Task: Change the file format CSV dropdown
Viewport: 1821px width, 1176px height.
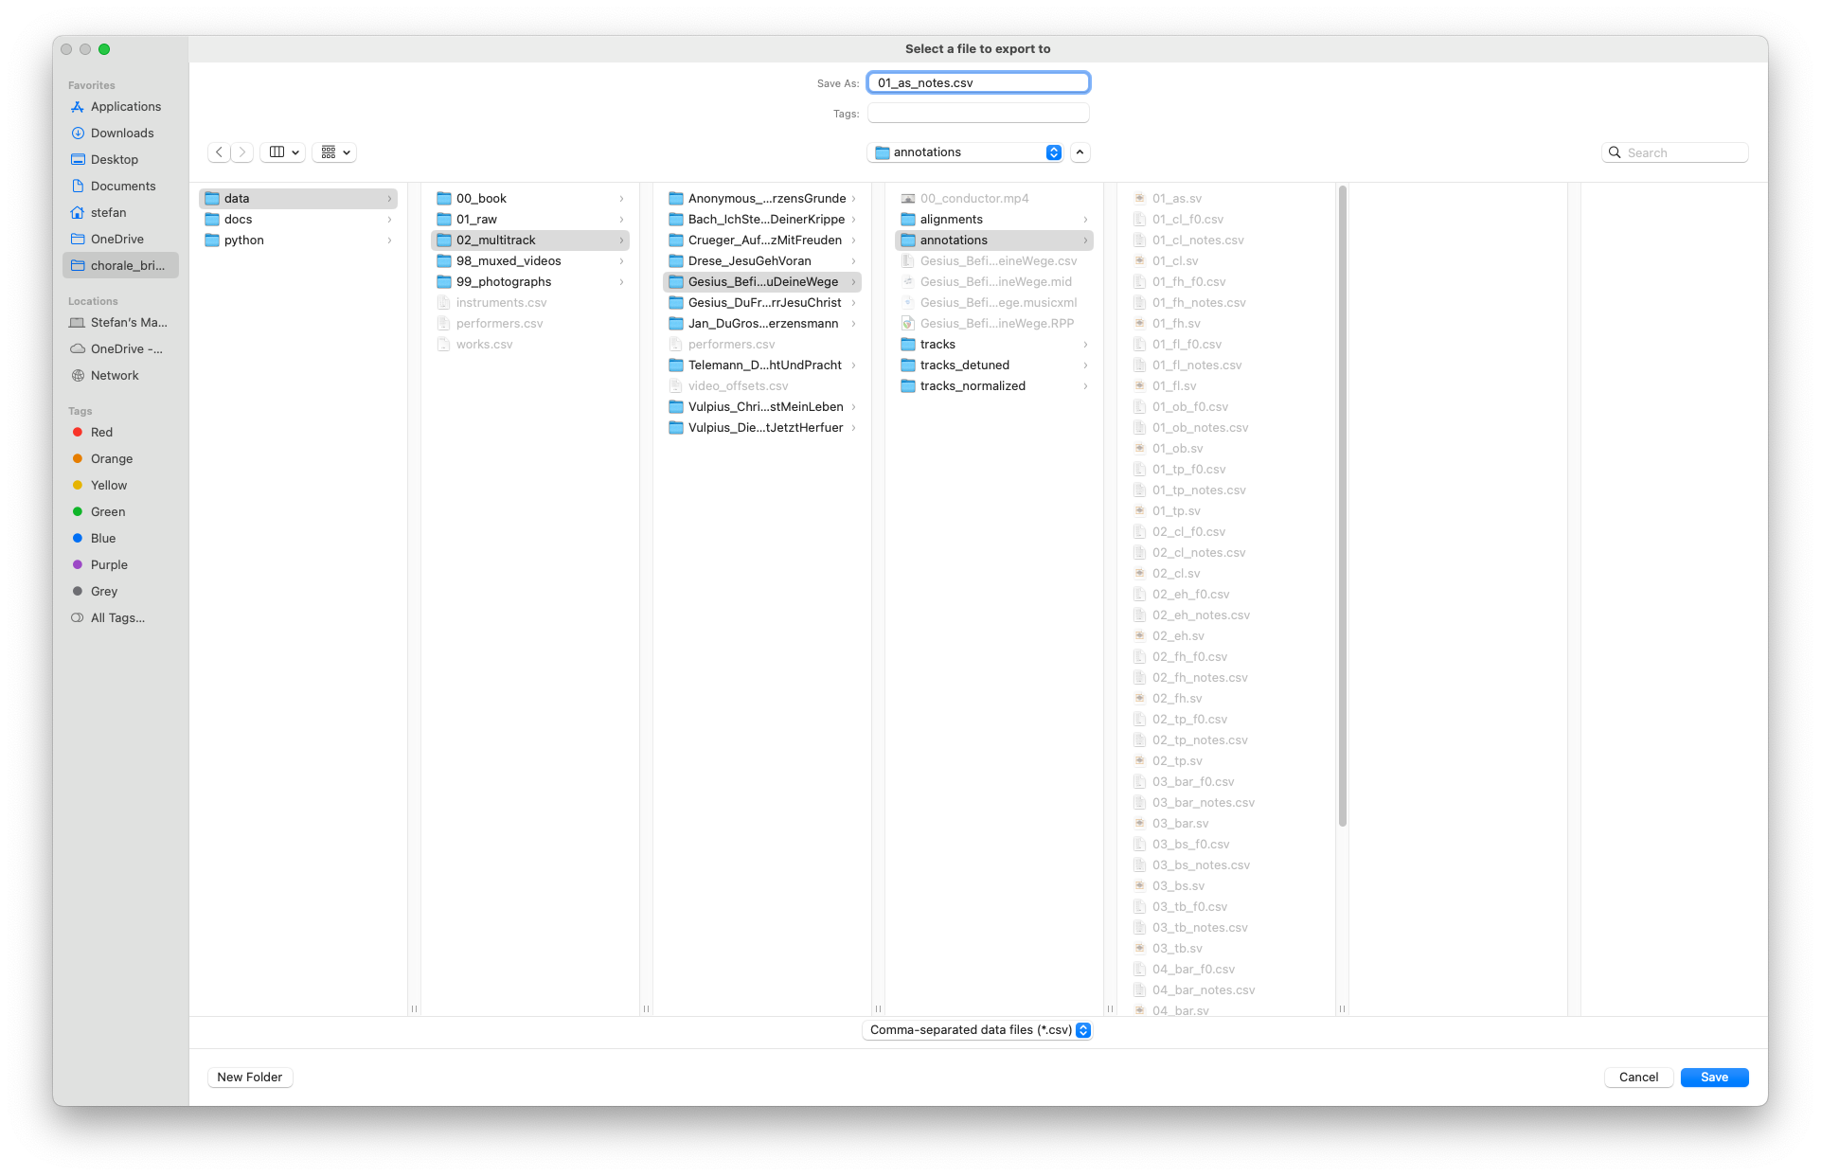Action: click(x=977, y=1030)
